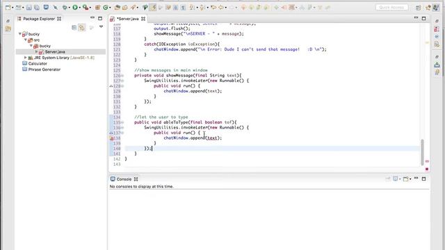The height and width of the screenshot is (250, 445).
Task: Click the Open Task icon
Action: [124, 8]
